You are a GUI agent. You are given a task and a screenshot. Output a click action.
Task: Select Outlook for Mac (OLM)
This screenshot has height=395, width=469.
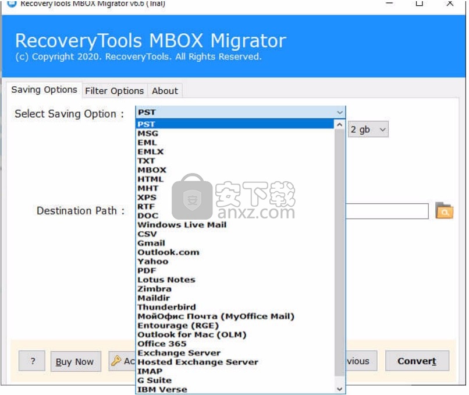click(235, 334)
